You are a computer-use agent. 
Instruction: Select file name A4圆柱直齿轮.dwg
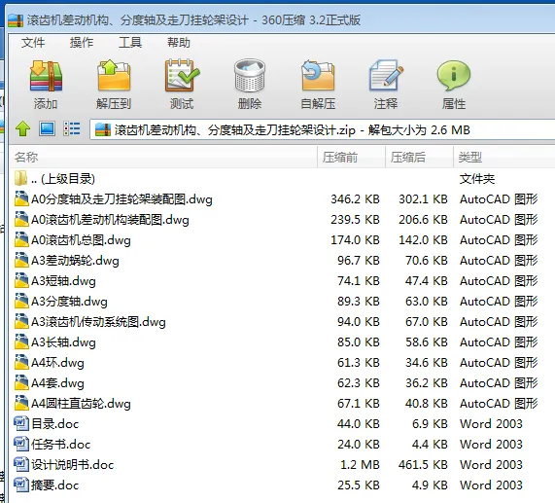click(x=81, y=403)
